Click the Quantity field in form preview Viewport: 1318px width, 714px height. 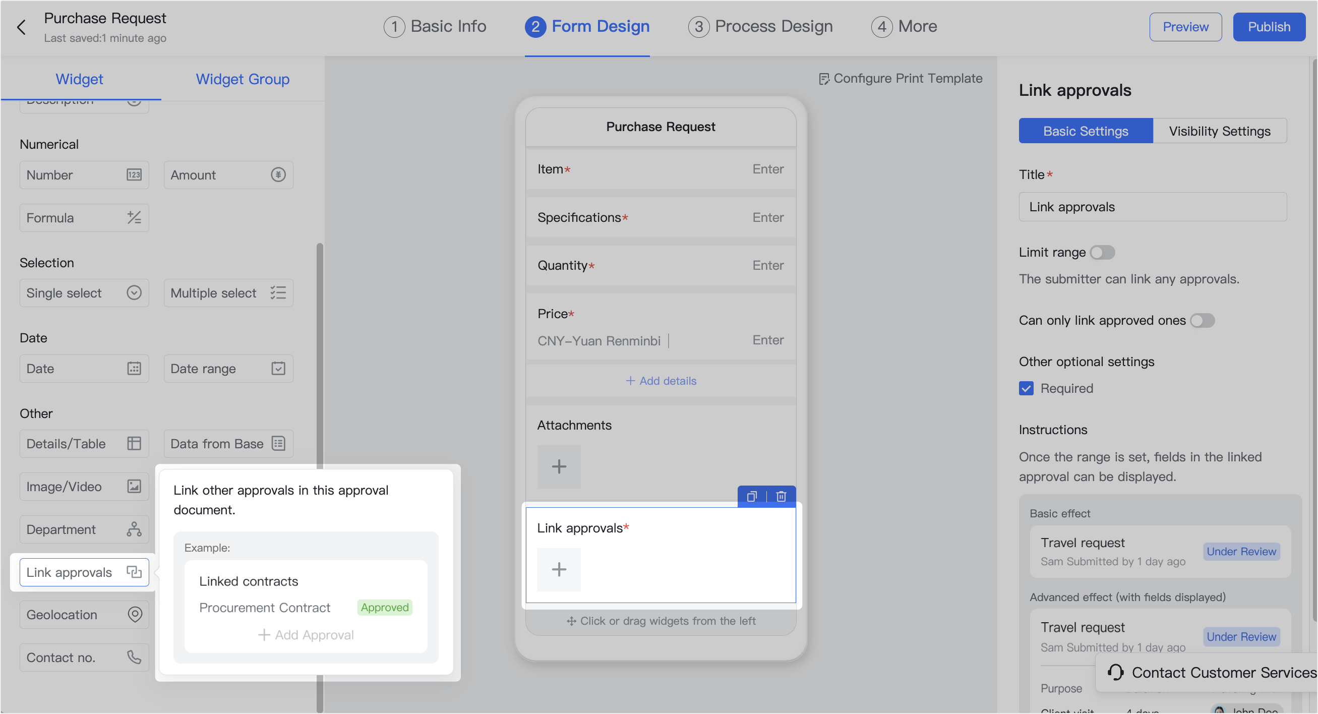(661, 266)
